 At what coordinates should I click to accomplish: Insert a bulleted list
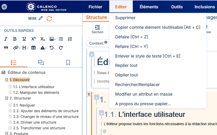(61, 39)
